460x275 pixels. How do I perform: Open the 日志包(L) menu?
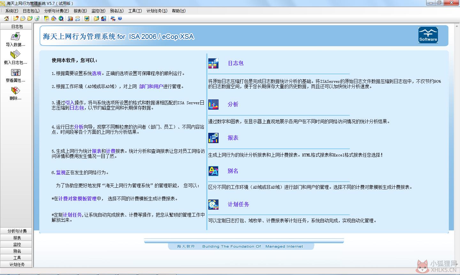tap(31, 11)
